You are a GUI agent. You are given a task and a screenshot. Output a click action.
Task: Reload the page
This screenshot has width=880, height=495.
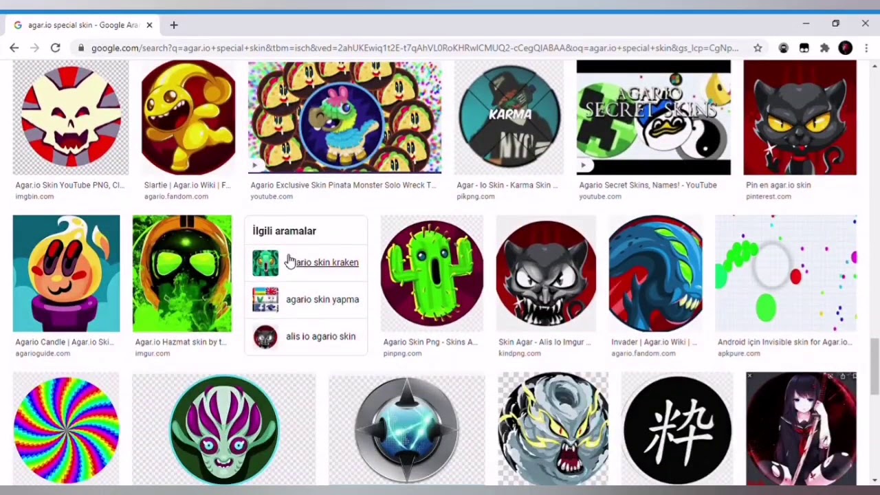(56, 47)
